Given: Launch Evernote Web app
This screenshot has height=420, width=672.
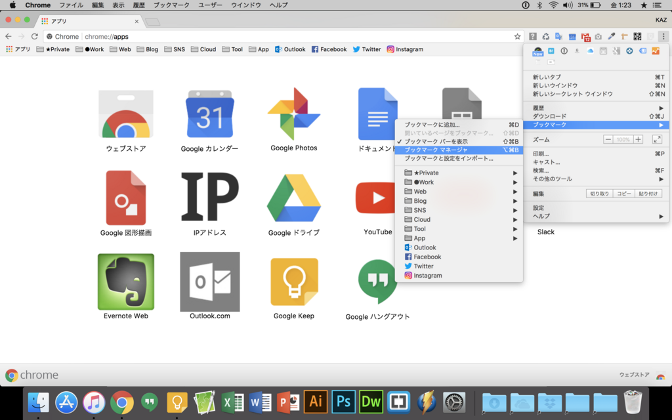Looking at the screenshot, I should 125,282.
